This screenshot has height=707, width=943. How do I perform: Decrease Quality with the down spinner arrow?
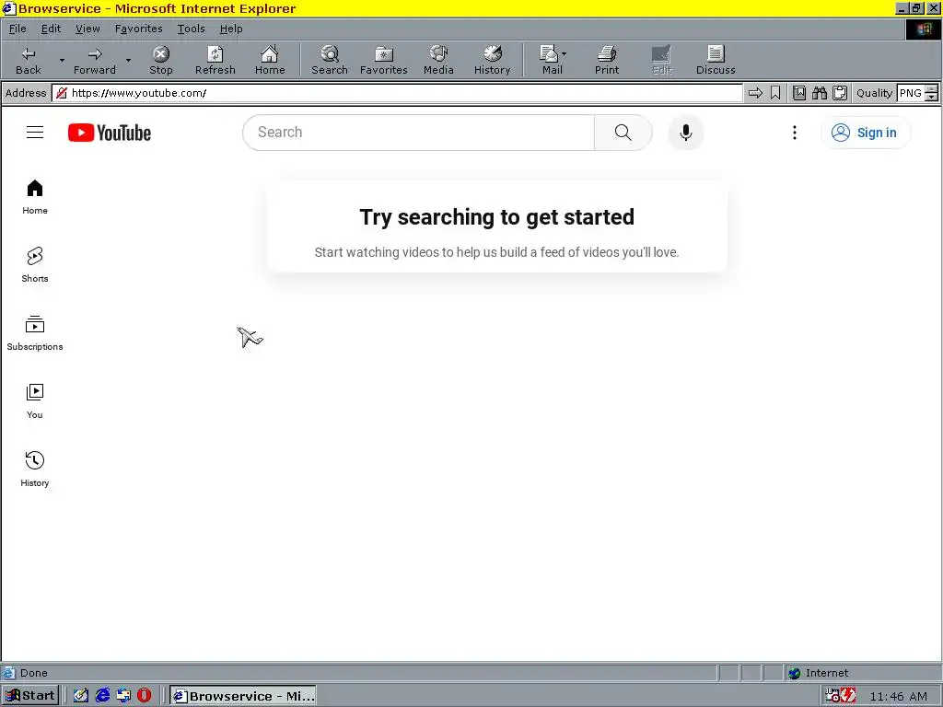click(x=931, y=97)
